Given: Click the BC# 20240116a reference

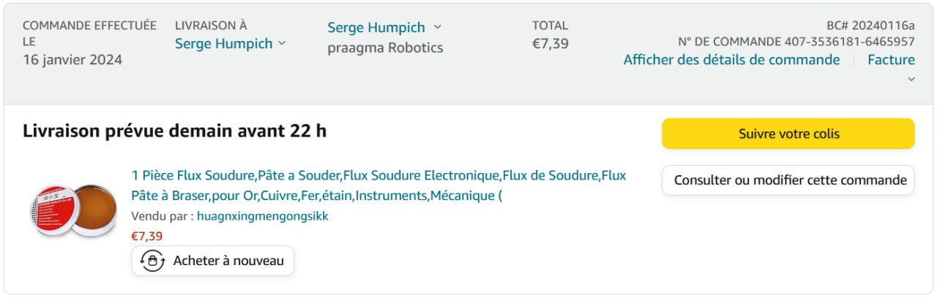Looking at the screenshot, I should (870, 25).
